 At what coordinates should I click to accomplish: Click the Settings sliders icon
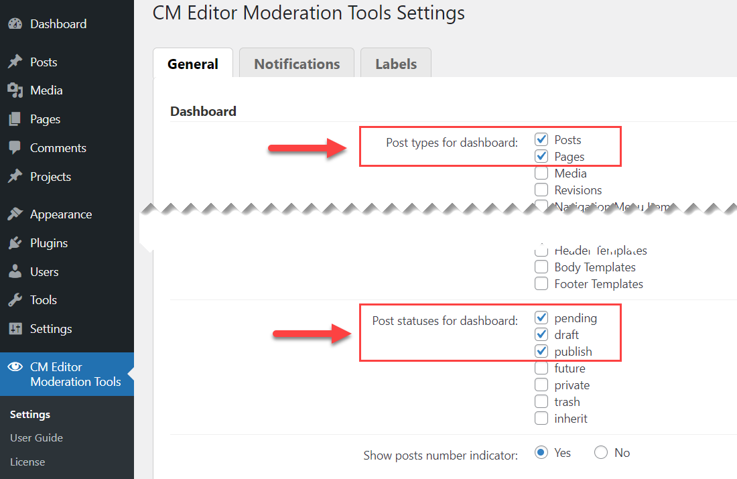[15, 328]
